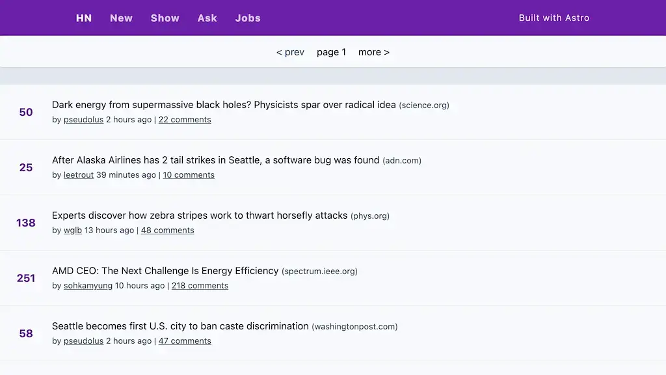The width and height of the screenshot is (666, 375).
Task: Open the New stories page
Action: pos(121,18)
